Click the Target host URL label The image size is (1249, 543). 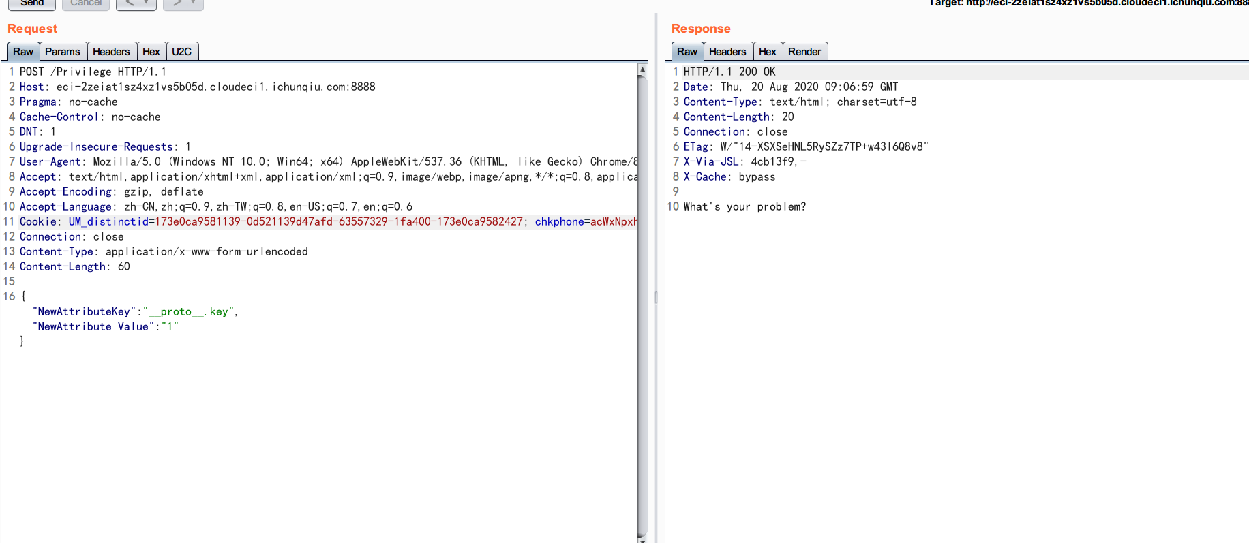pos(1089,3)
